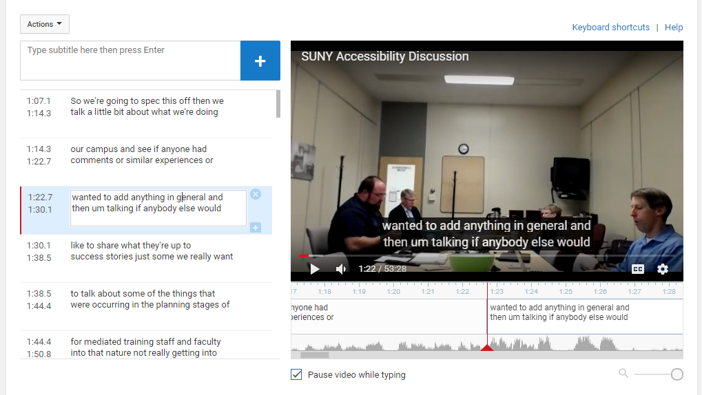Select the 'So we're going to spec this off' caption

(147, 107)
